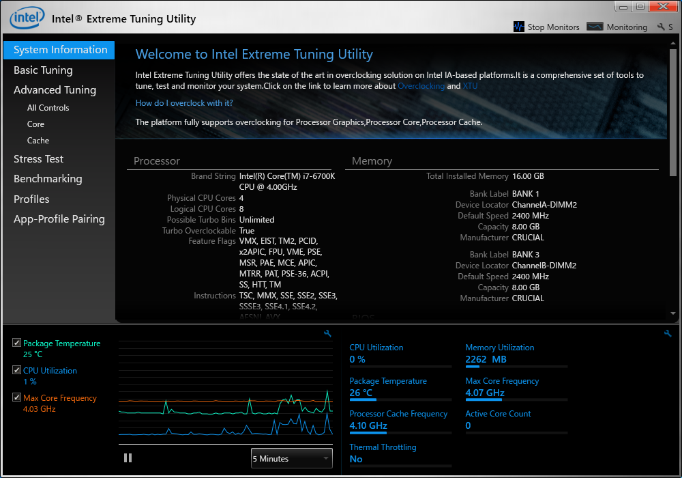682x478 pixels.
Task: Select Cache tuning page
Action: [38, 141]
